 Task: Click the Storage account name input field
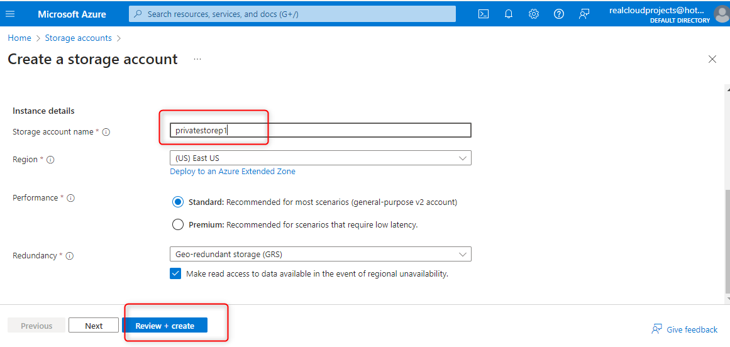pos(320,130)
